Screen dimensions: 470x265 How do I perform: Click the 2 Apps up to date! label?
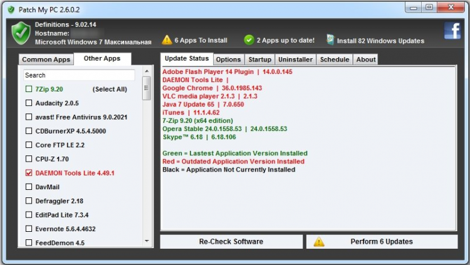click(285, 40)
